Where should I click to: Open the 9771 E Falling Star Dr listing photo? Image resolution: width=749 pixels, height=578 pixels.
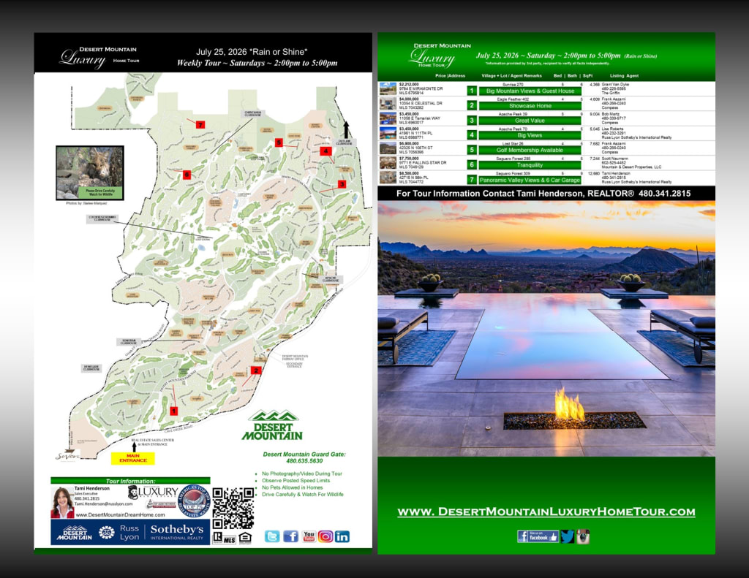(388, 163)
